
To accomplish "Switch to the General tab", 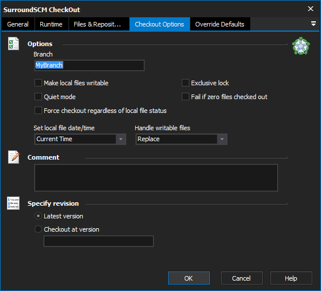I will (18, 24).
